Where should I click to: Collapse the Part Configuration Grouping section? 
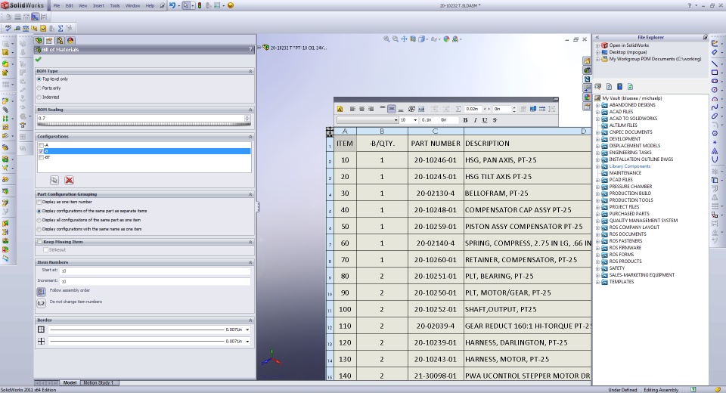[x=250, y=194]
